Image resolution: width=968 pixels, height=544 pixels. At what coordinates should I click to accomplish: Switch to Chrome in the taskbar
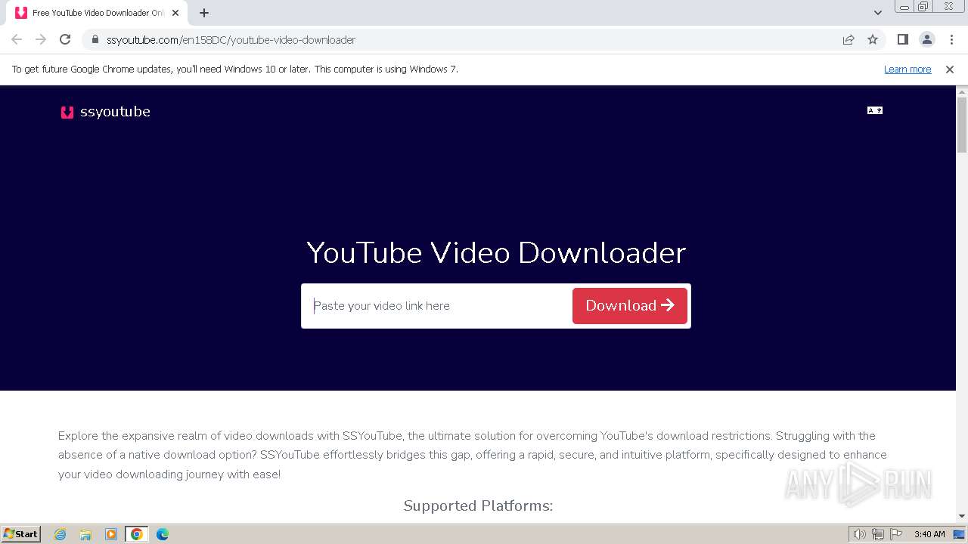pyautogui.click(x=137, y=534)
